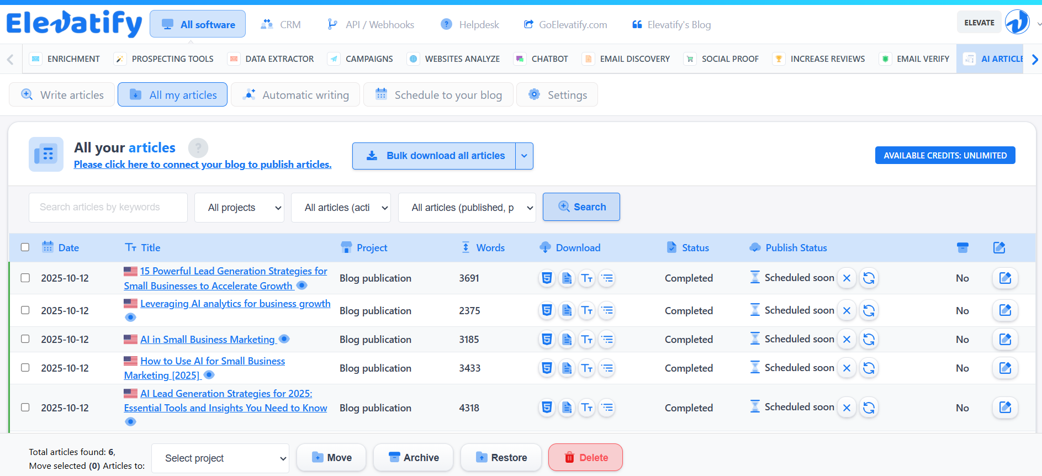
Task: Open the 'Write articles' tab
Action: (62, 94)
